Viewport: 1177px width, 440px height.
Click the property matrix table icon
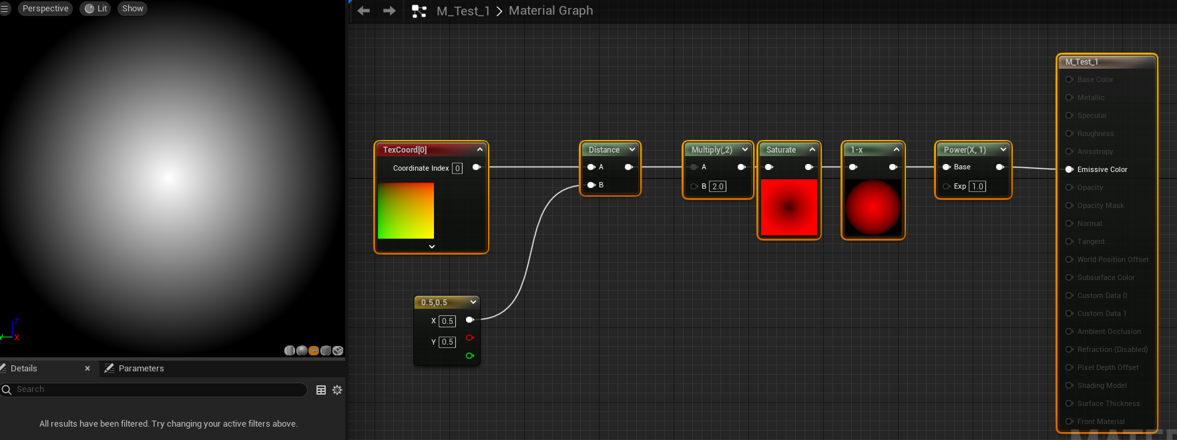pyautogui.click(x=321, y=390)
